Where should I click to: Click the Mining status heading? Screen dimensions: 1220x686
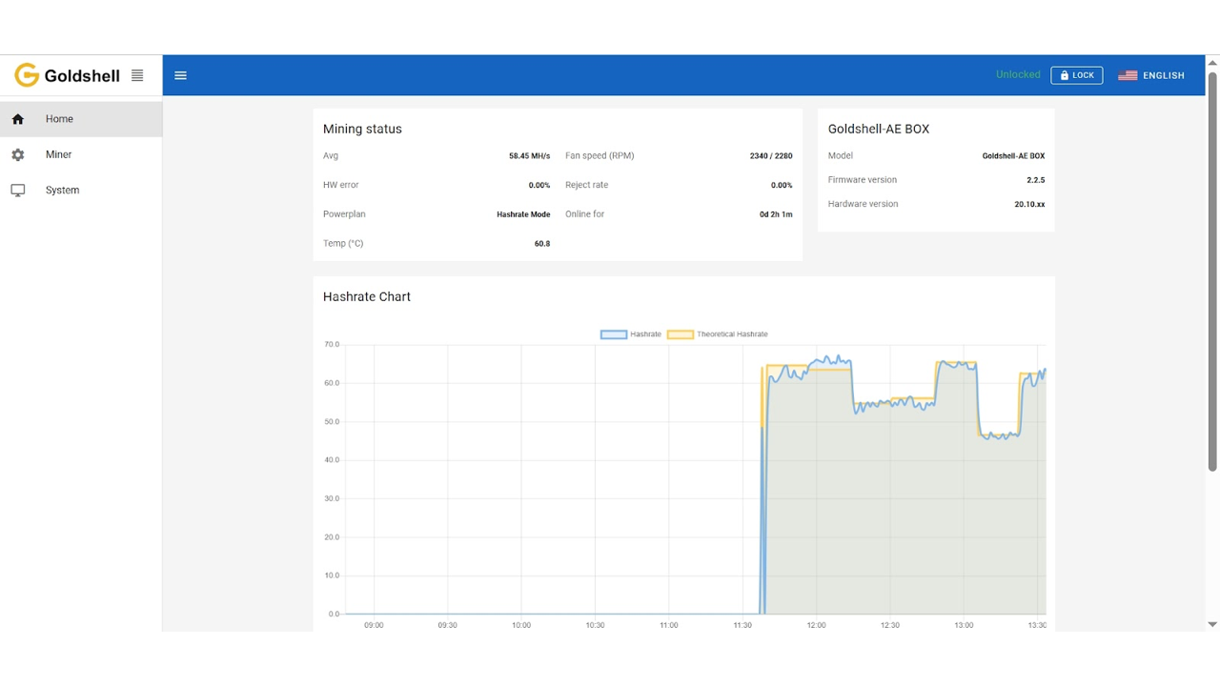tap(362, 129)
